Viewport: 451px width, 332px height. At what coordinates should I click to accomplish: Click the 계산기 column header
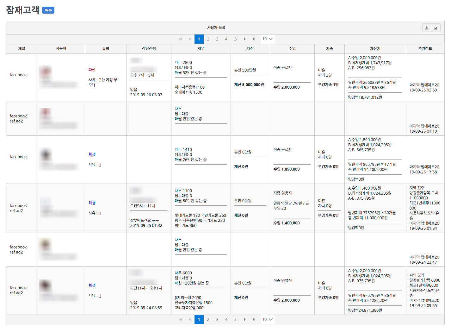375,49
